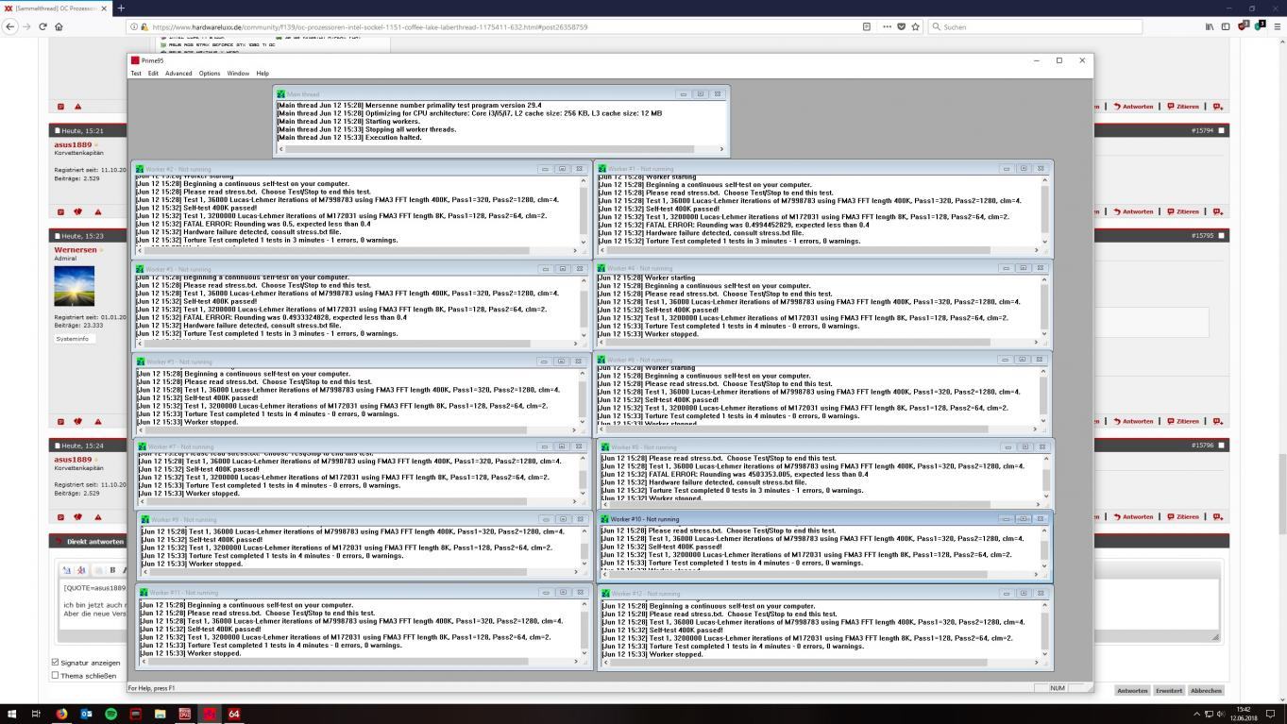Select post #15795 checkbox
This screenshot has height=724, width=1287.
tap(1222, 235)
